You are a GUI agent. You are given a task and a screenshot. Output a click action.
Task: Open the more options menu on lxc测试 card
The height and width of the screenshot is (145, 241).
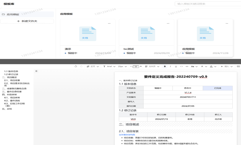pos(168,23)
